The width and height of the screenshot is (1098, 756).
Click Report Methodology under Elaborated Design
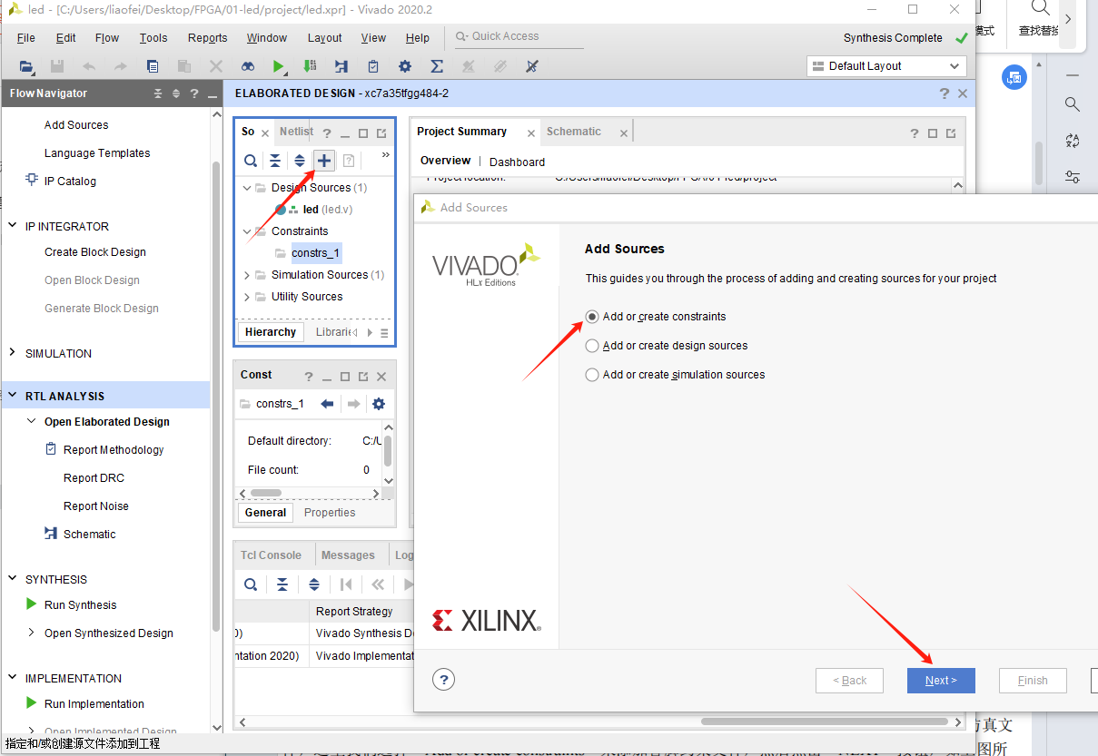click(114, 450)
